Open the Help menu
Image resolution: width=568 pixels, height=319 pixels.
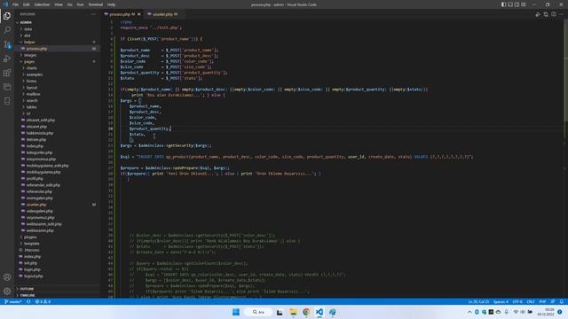(x=111, y=4)
